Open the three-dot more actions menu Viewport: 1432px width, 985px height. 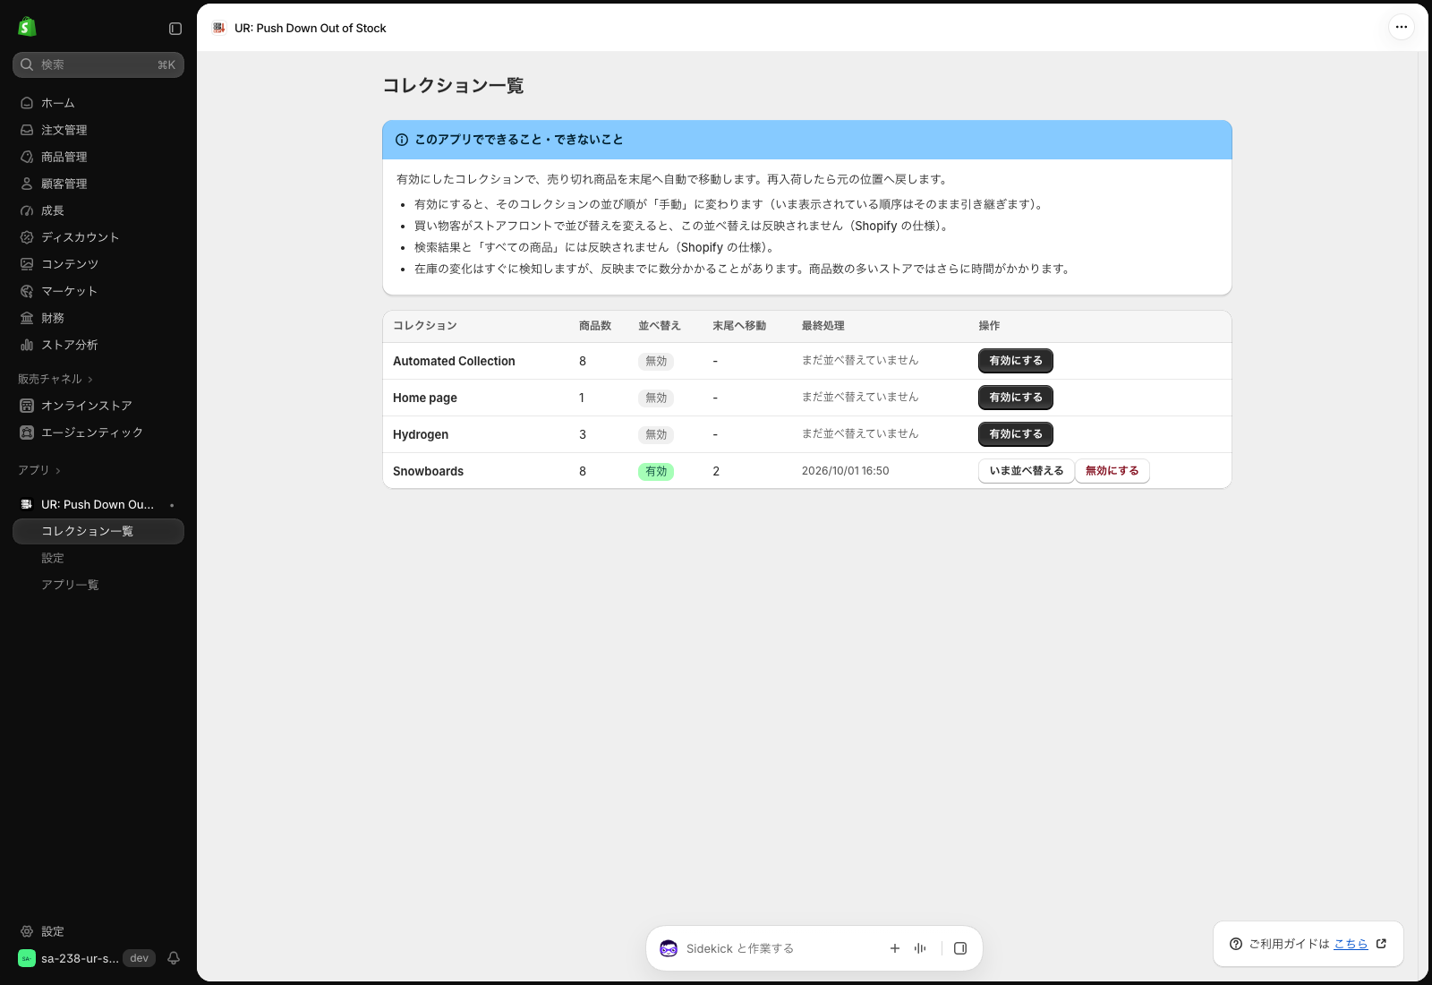tap(1402, 27)
